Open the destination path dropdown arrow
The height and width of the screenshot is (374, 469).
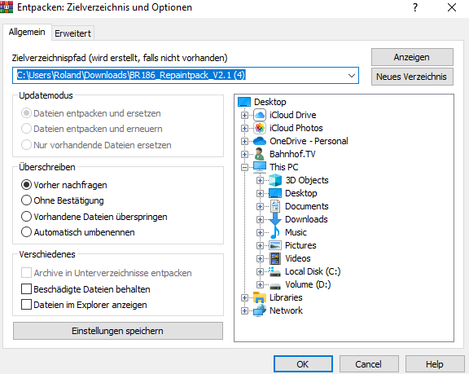[352, 76]
